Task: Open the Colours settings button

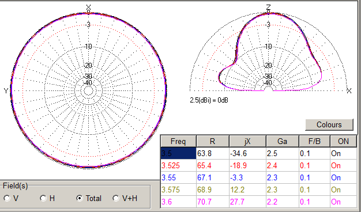Action: (329, 124)
